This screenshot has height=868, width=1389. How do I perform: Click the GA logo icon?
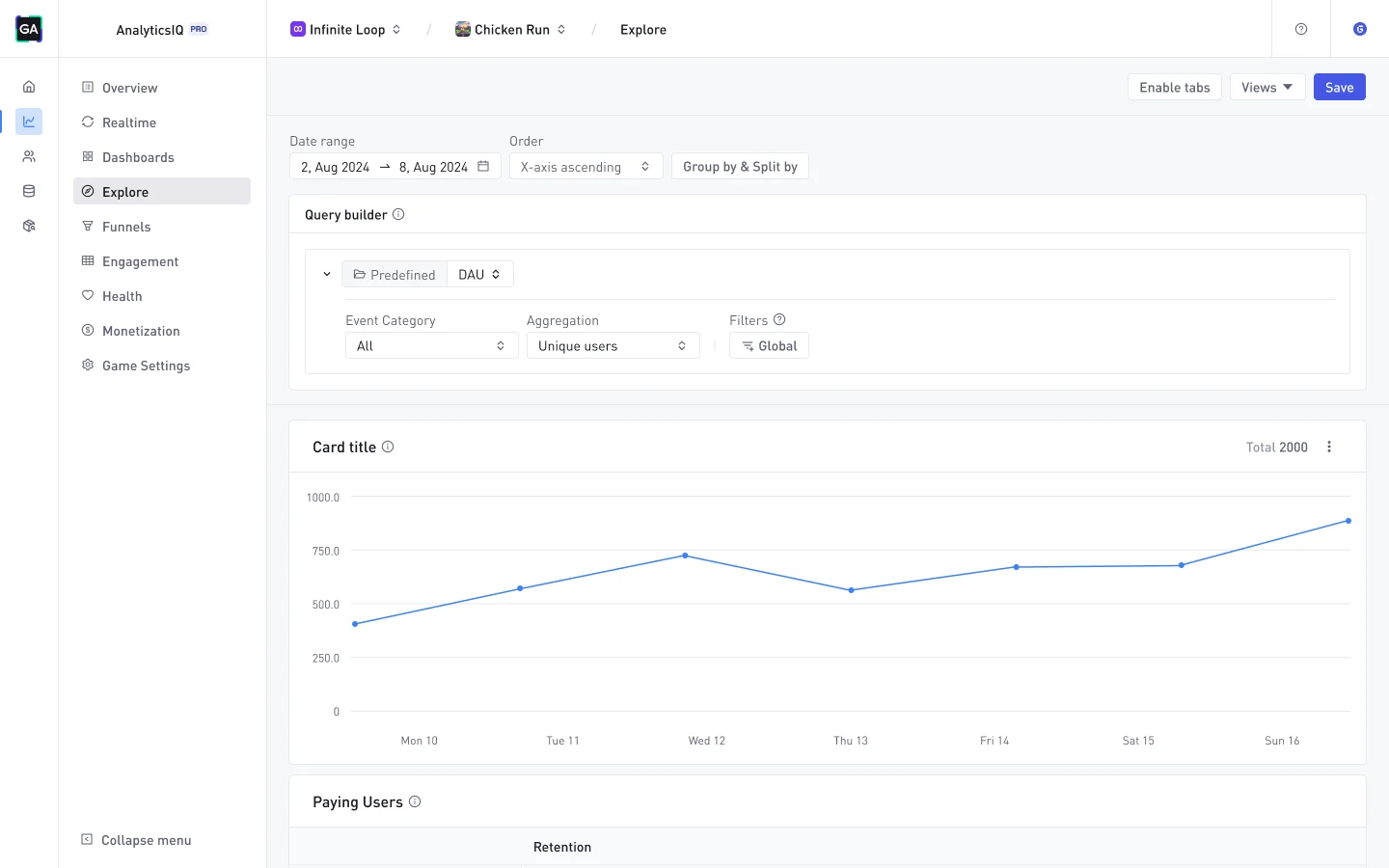[x=29, y=29]
